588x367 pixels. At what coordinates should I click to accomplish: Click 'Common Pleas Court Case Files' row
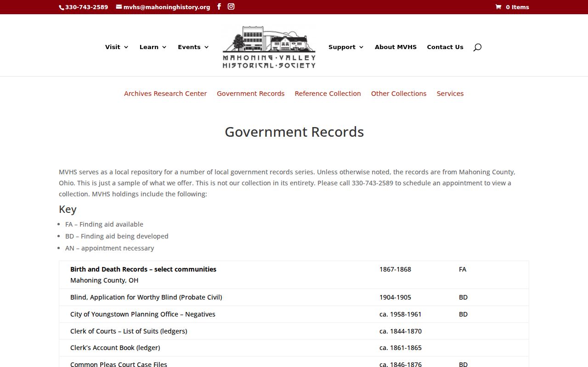coord(294,362)
